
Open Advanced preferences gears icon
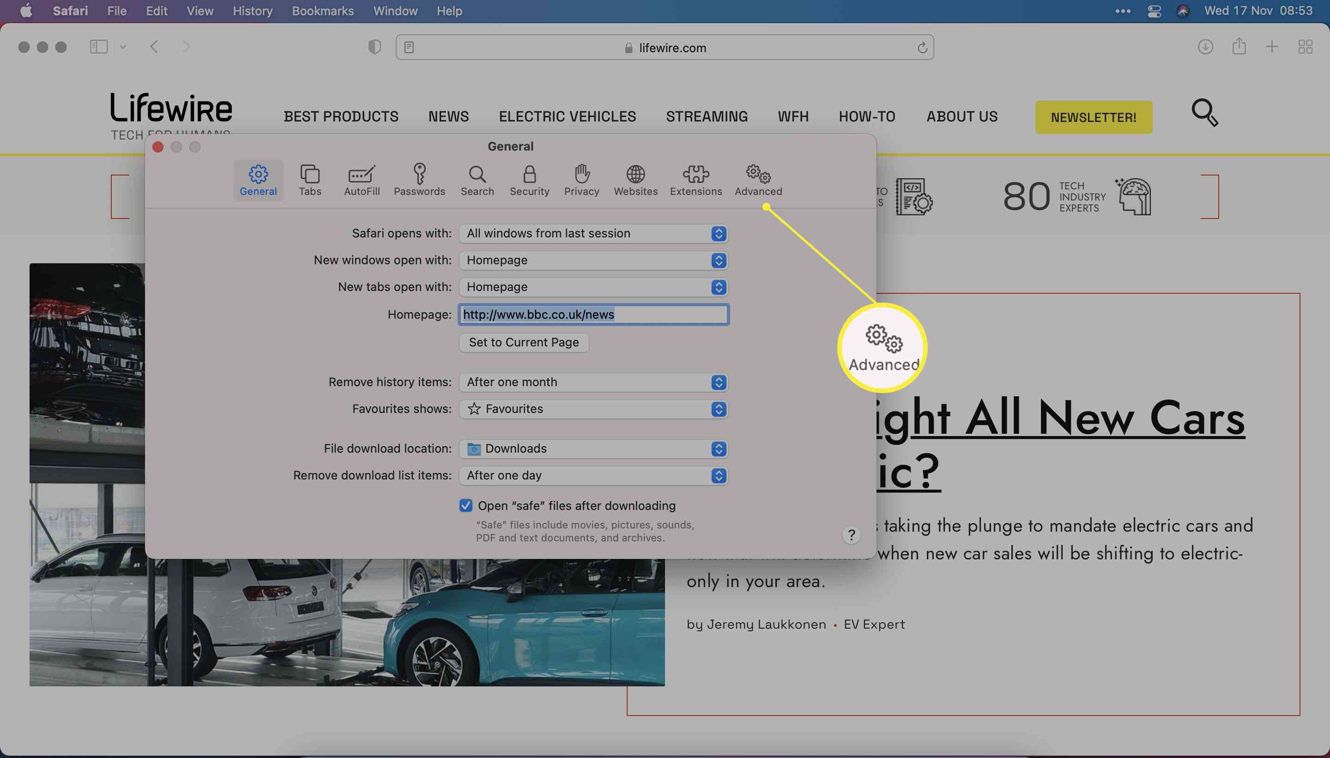[x=758, y=181]
